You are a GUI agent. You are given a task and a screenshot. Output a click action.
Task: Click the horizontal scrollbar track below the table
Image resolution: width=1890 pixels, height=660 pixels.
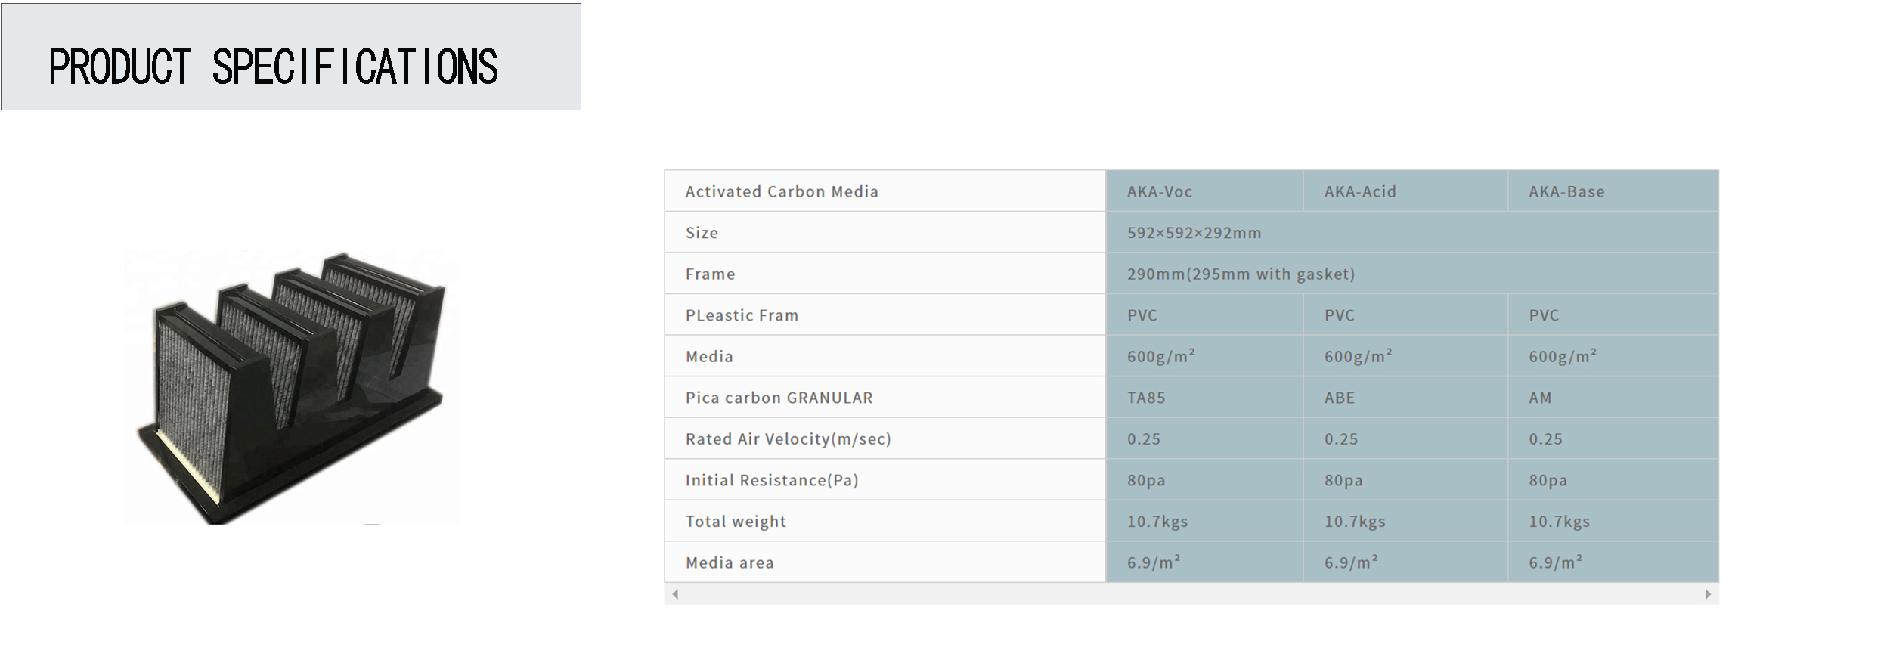pyautogui.click(x=1191, y=594)
